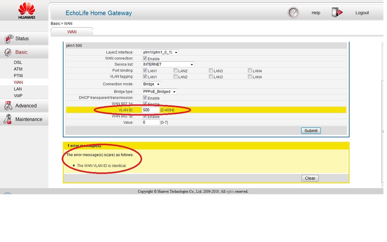Screen dimensions: 387x242
Task: Select the WAN tab
Action: (72, 32)
